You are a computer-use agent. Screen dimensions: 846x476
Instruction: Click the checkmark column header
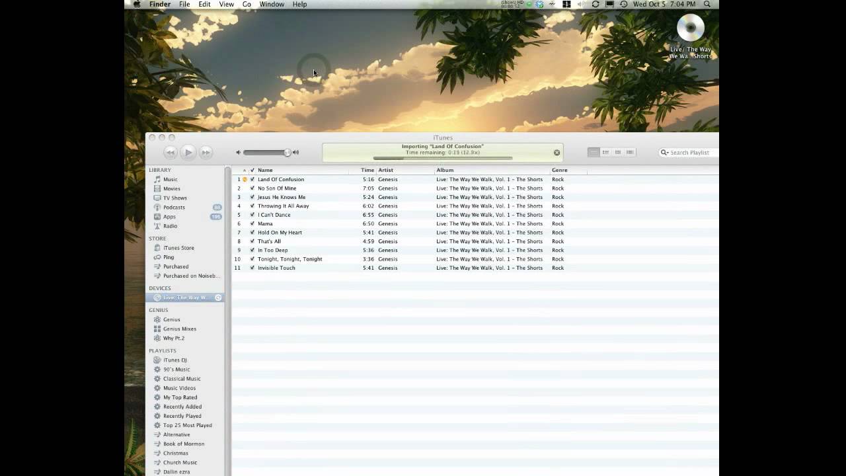(252, 170)
